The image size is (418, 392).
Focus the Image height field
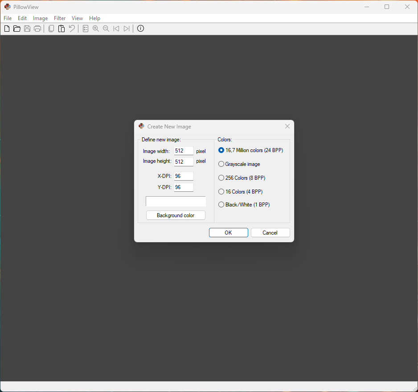coord(184,162)
